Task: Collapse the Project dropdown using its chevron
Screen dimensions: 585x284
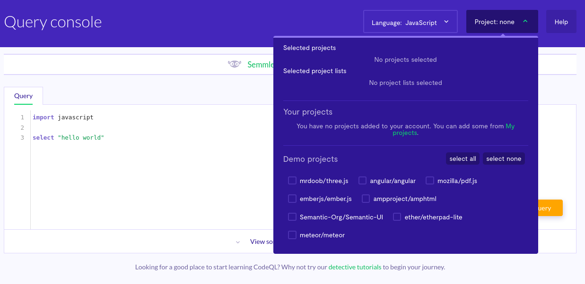Action: coord(525,22)
